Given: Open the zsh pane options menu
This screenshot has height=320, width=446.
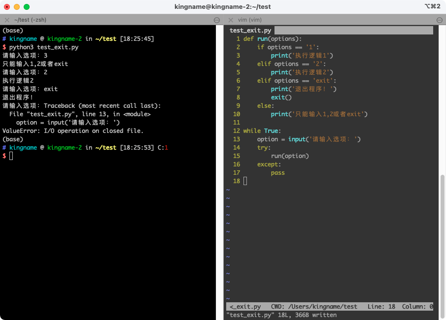Looking at the screenshot, I should 217,20.
